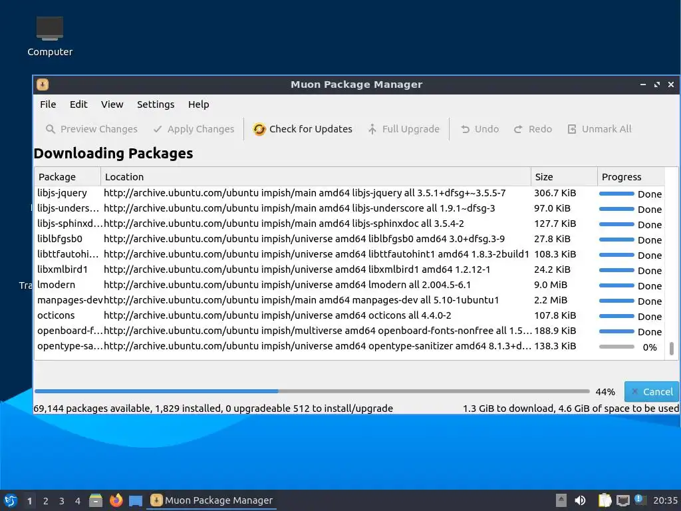Click the Downloading Packages heading
This screenshot has width=681, height=511.
coord(113,154)
